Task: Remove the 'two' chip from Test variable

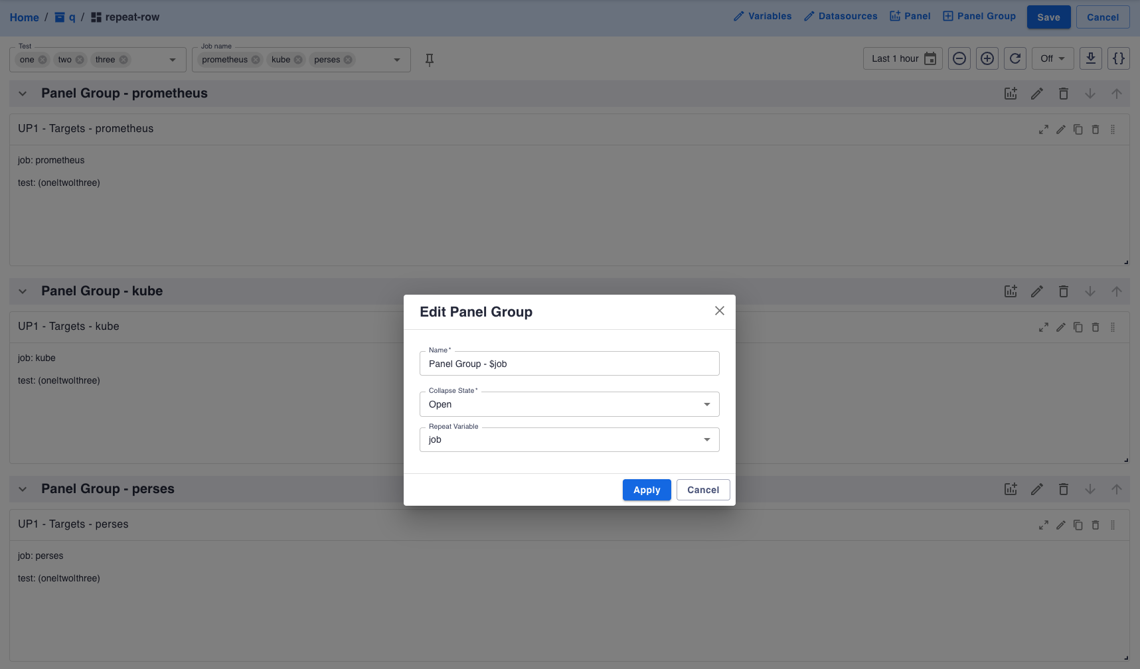Action: (80, 60)
